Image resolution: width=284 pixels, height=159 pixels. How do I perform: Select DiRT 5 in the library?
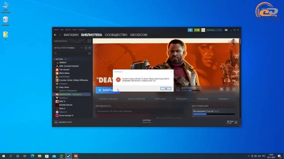[72, 101]
